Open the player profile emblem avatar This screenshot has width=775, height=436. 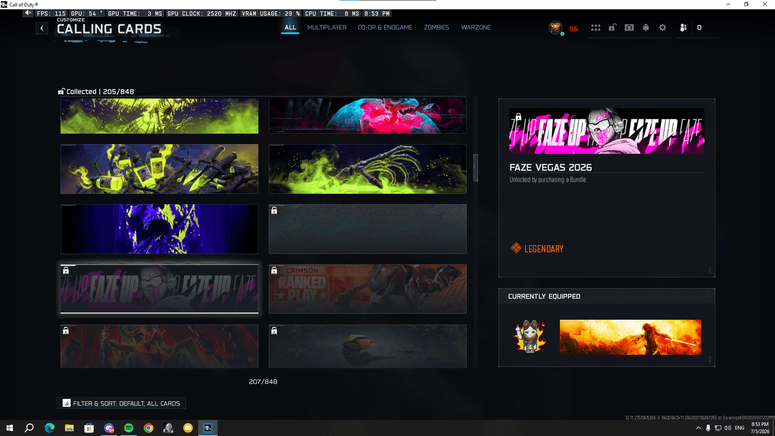555,28
